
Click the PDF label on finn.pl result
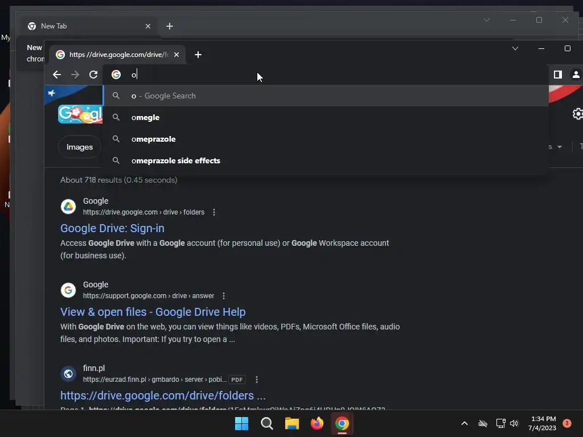[237, 380]
